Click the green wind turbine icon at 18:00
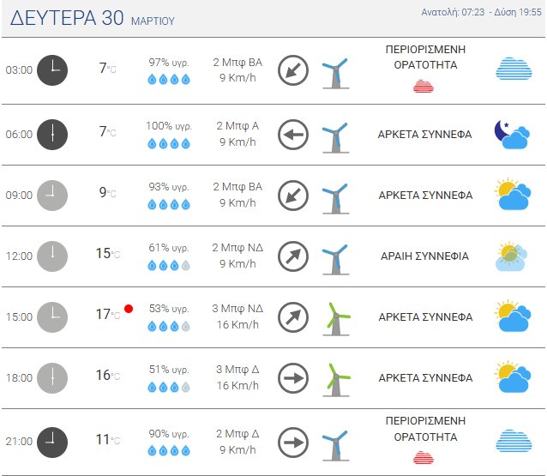Viewport: 547px width, 476px height. pyautogui.click(x=335, y=378)
